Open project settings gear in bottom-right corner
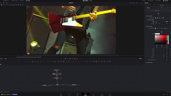This screenshot has width=171, height=96. click(x=170, y=94)
